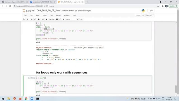Open the Cell menu
This screenshot has height=101, width=179.
tap(51, 15)
